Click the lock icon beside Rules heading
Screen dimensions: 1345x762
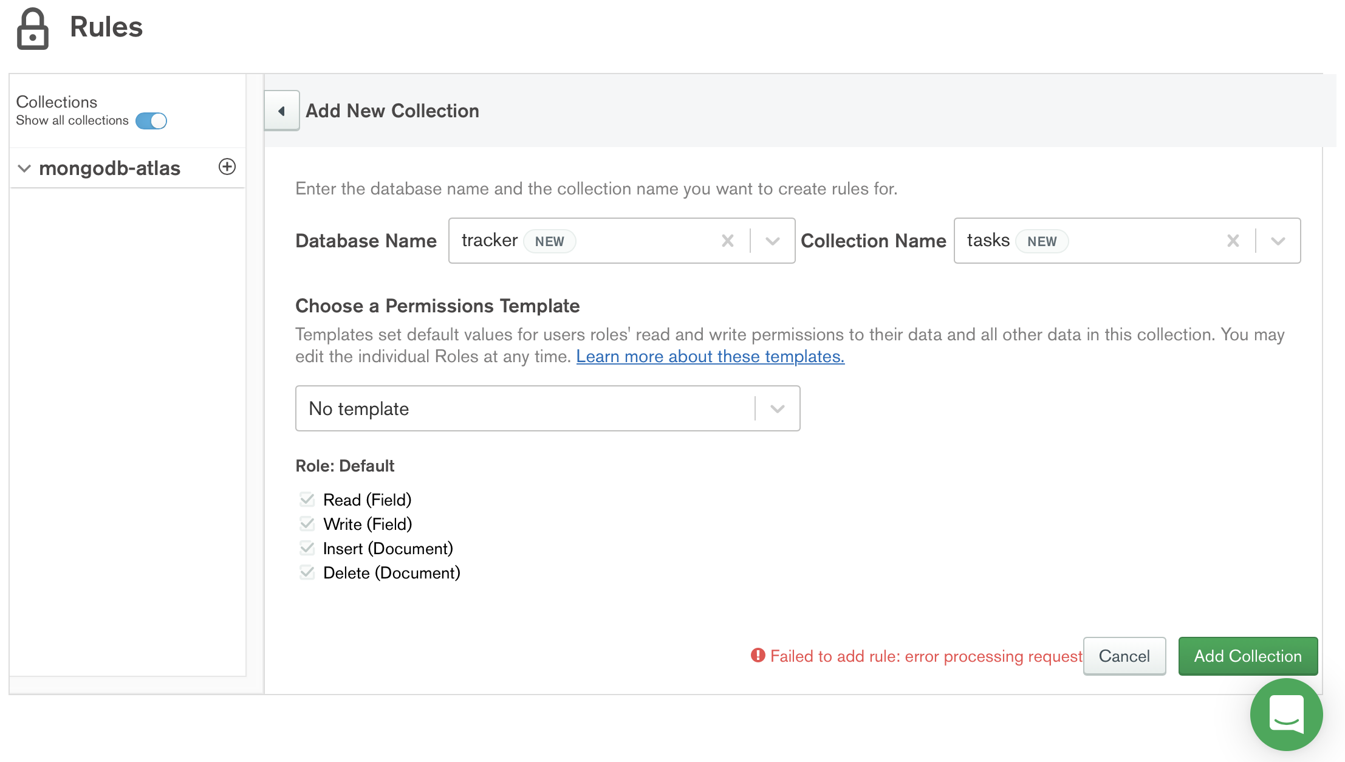[x=32, y=27]
